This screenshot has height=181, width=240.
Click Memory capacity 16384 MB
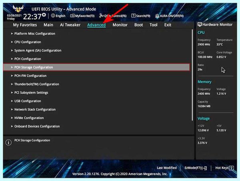coord(204,106)
